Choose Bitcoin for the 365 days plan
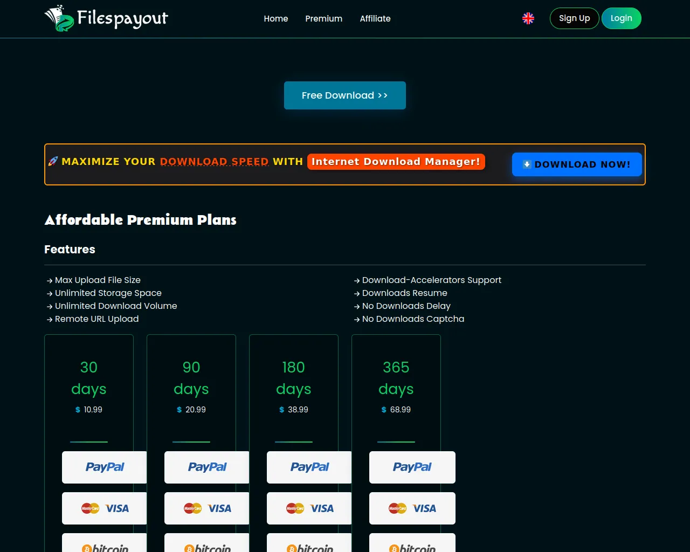The image size is (690, 552). pos(412,544)
